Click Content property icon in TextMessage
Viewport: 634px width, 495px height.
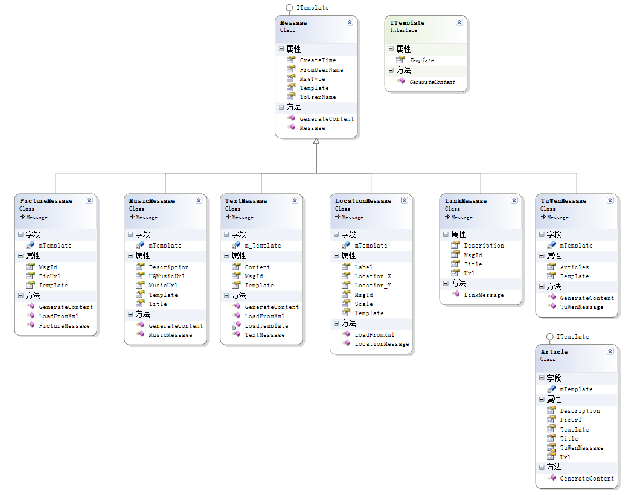click(236, 267)
